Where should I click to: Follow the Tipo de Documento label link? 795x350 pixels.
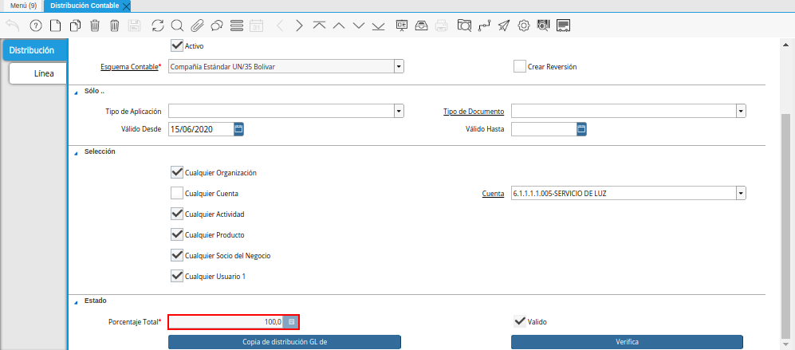click(474, 112)
